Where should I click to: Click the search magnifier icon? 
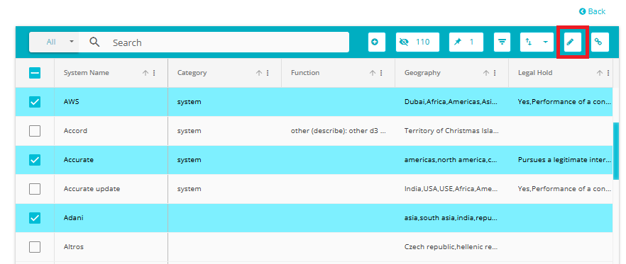click(94, 42)
